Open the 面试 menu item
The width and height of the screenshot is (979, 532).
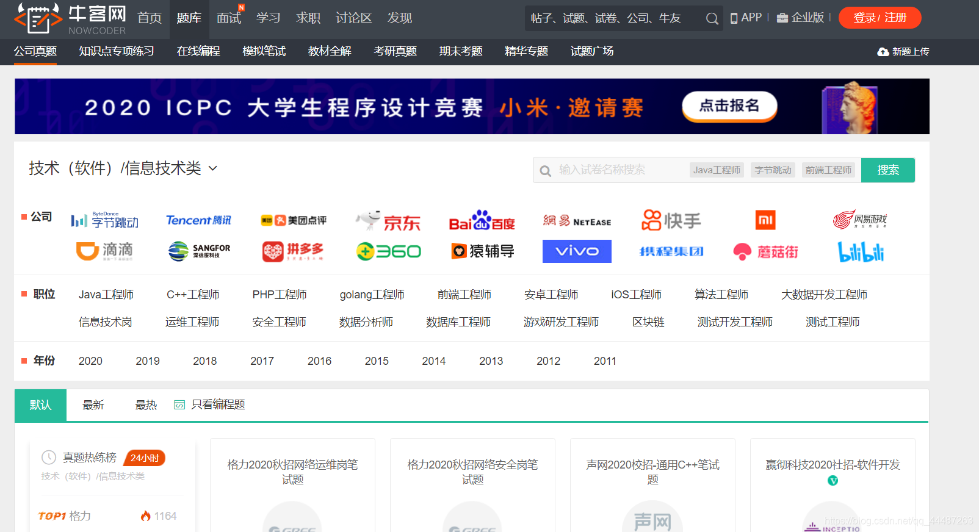229,18
